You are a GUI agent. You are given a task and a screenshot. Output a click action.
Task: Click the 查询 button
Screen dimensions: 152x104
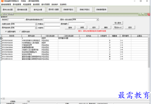point(70,27)
